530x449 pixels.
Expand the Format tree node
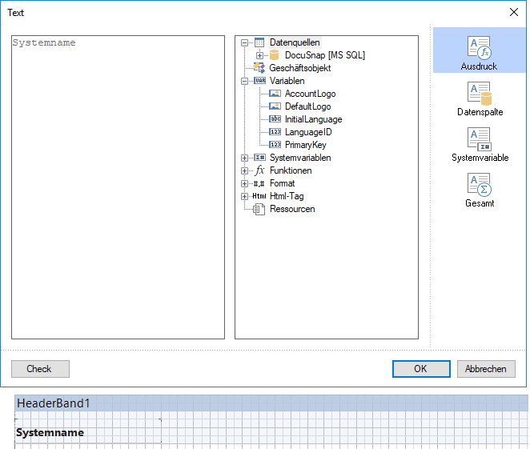(244, 183)
